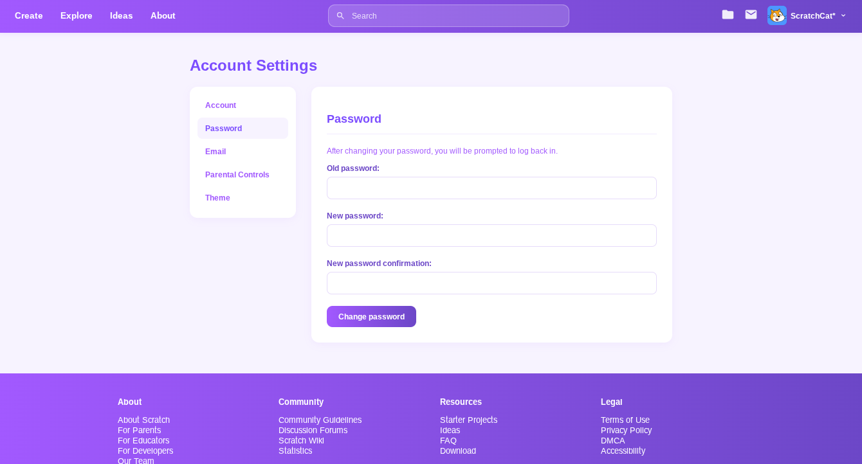The height and width of the screenshot is (464, 862).
Task: Click the New password input field
Action: click(x=491, y=236)
